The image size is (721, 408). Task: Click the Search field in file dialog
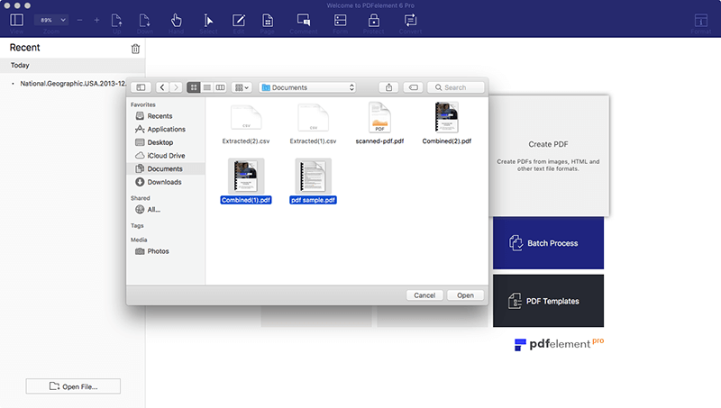(x=456, y=87)
